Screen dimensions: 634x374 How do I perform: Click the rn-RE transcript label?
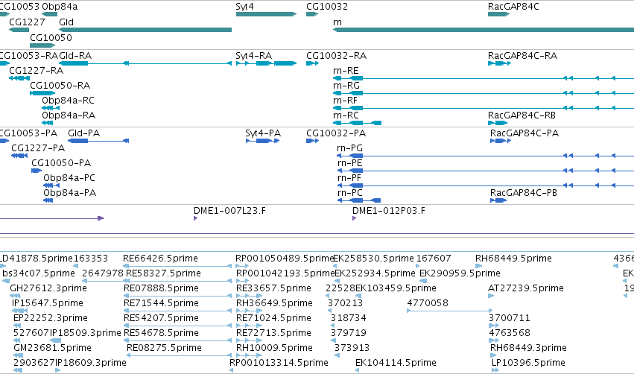(x=346, y=70)
